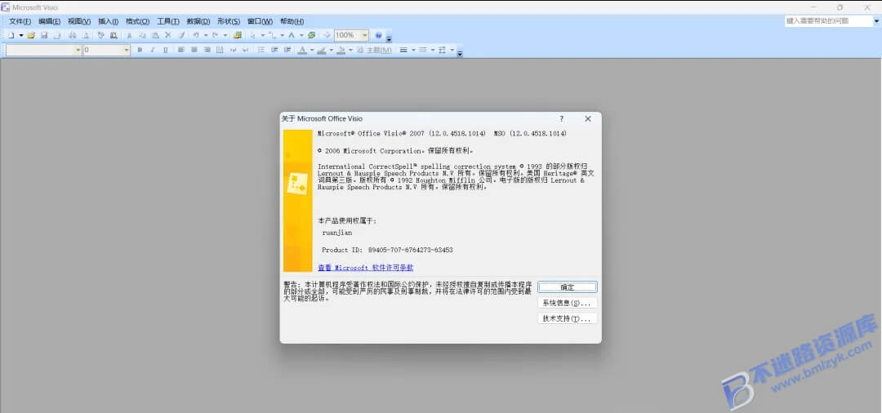Click the Save disk icon
The width and height of the screenshot is (882, 413).
[44, 35]
